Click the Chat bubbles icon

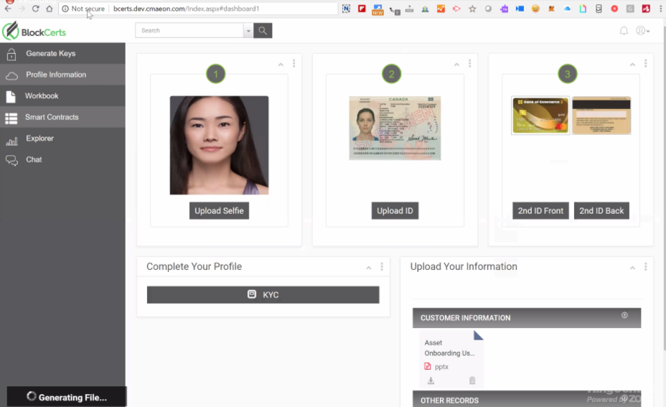(11, 161)
